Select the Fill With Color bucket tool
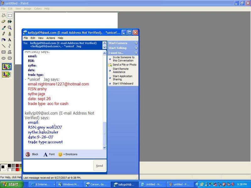251x188 pixels. [x=10, y=22]
